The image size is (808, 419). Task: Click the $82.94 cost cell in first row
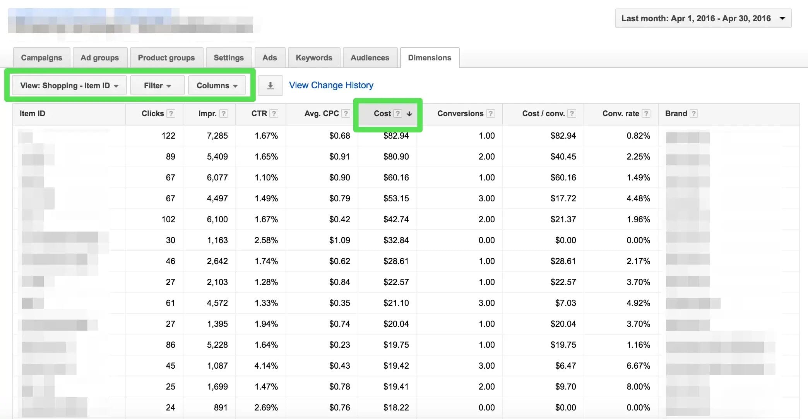coord(395,136)
